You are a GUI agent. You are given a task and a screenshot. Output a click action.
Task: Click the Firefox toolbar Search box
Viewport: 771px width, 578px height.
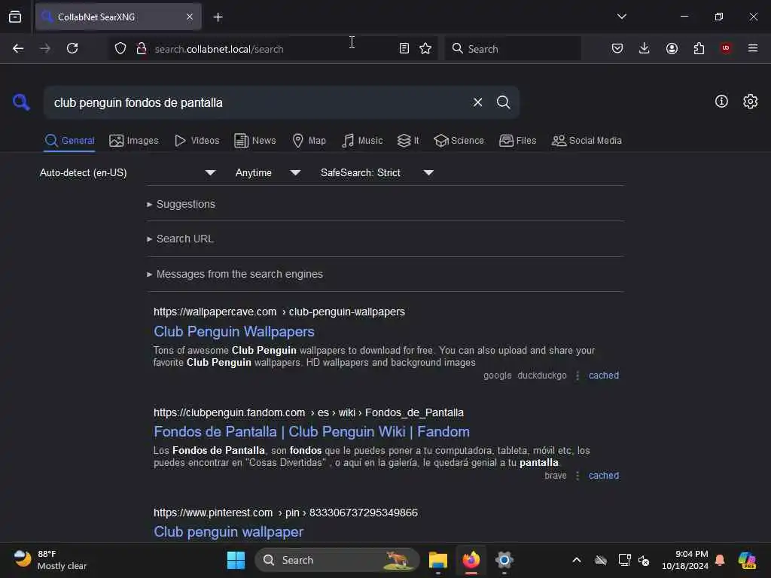click(x=512, y=49)
